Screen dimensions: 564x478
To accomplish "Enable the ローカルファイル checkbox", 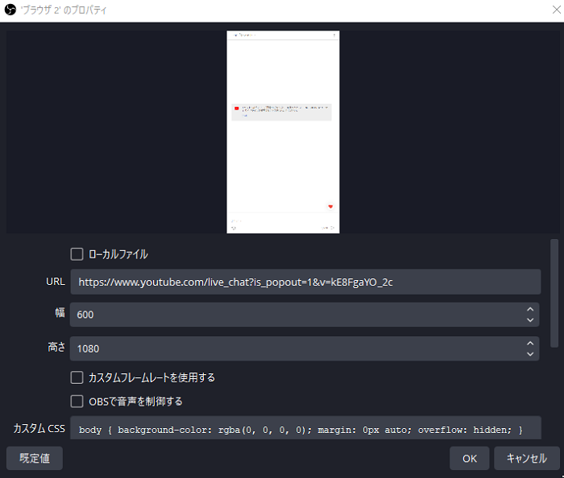I will (77, 254).
